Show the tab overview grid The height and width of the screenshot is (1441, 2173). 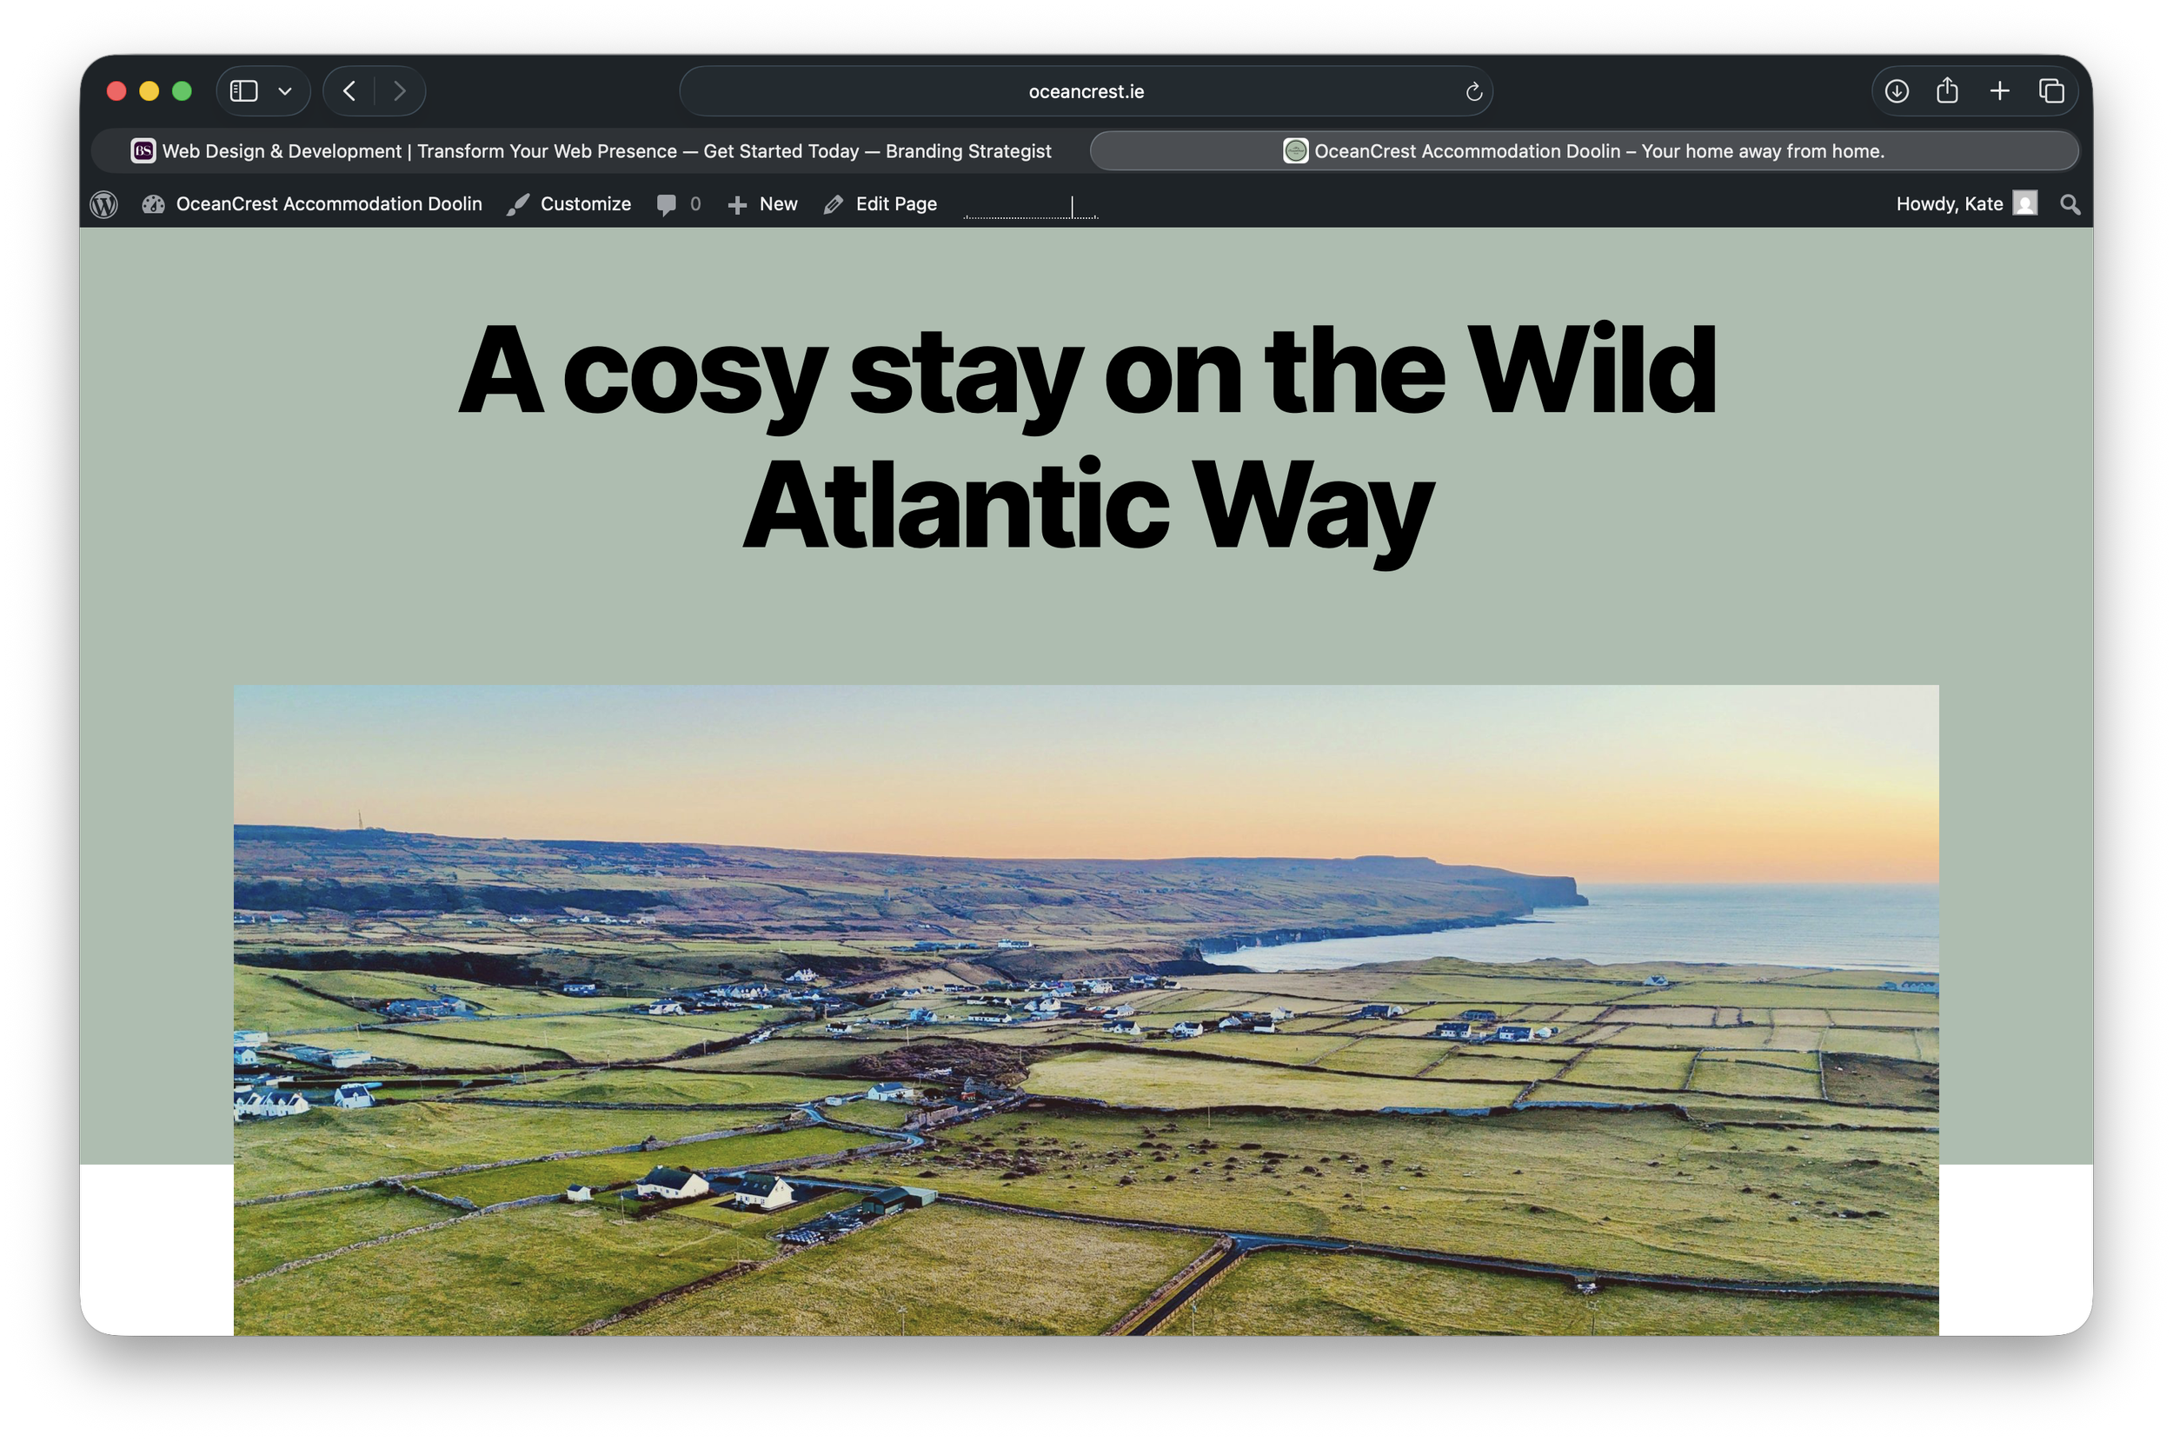tap(2050, 91)
